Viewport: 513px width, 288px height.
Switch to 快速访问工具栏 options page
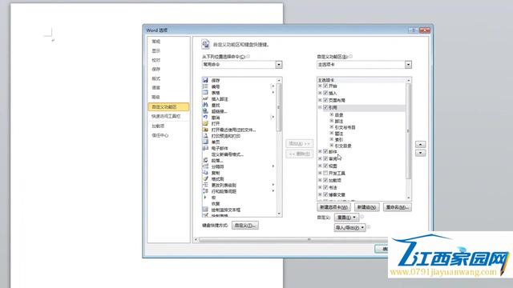[166, 116]
